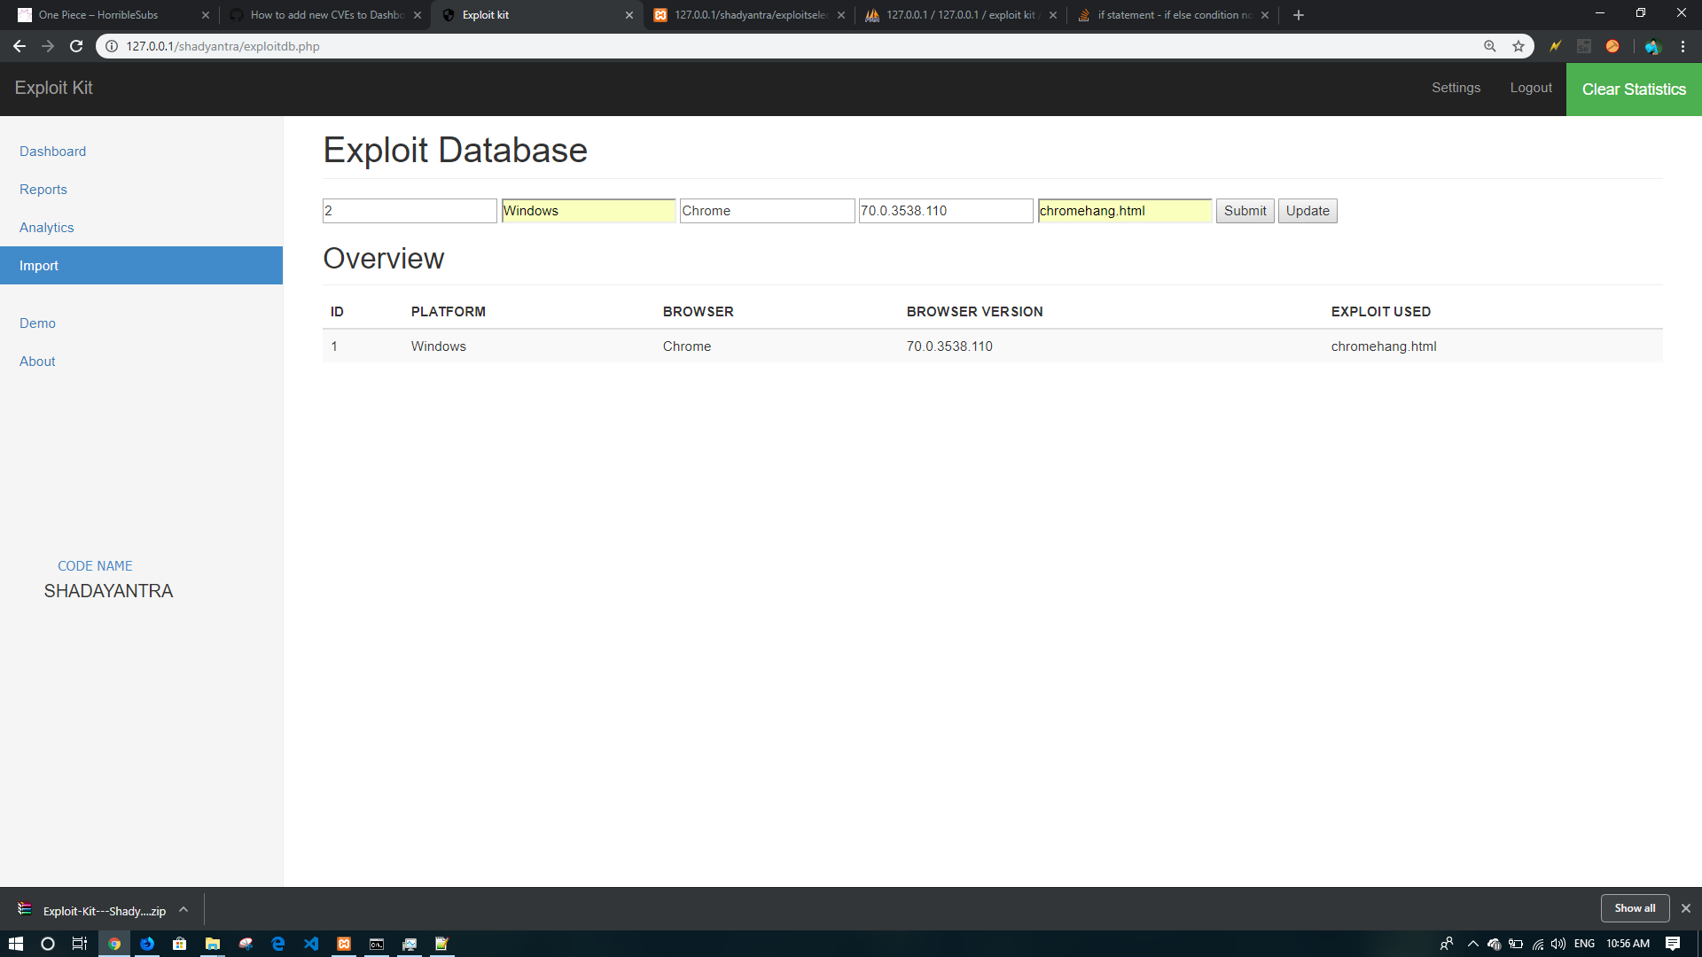Screen dimensions: 1702x957
Task: Open Visual Studio Code from the taskbar
Action: pos(311,944)
